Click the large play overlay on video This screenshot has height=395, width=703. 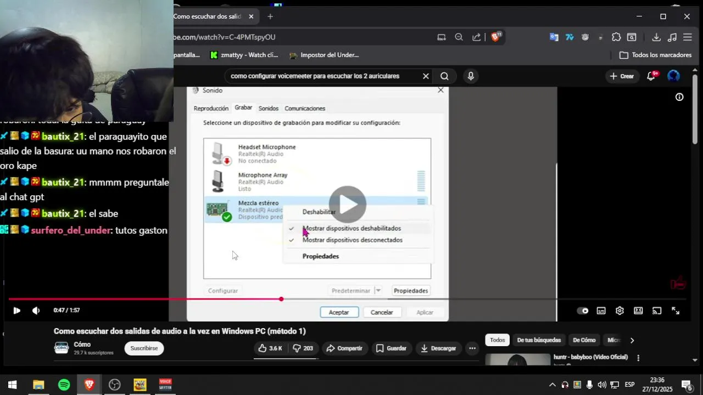(348, 204)
